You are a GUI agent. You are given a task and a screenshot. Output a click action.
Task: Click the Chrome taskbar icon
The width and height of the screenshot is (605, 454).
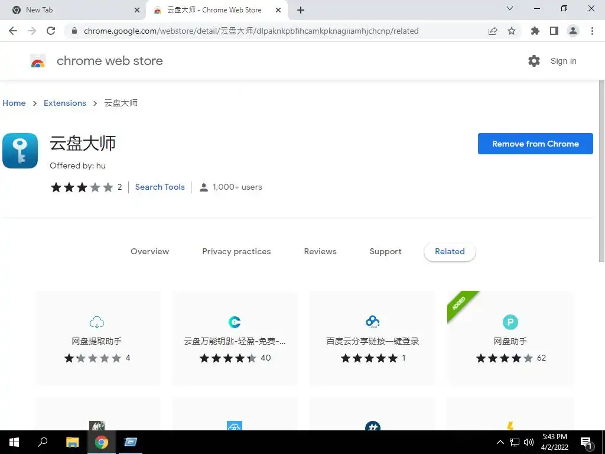tap(102, 442)
